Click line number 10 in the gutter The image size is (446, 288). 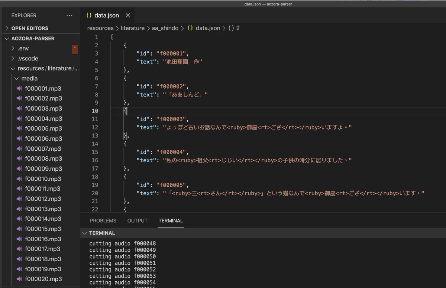pyautogui.click(x=95, y=111)
